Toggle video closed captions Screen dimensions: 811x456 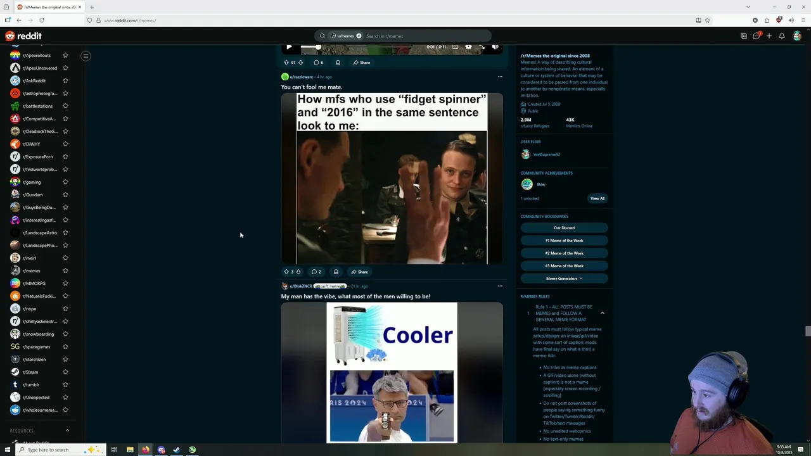tap(455, 47)
